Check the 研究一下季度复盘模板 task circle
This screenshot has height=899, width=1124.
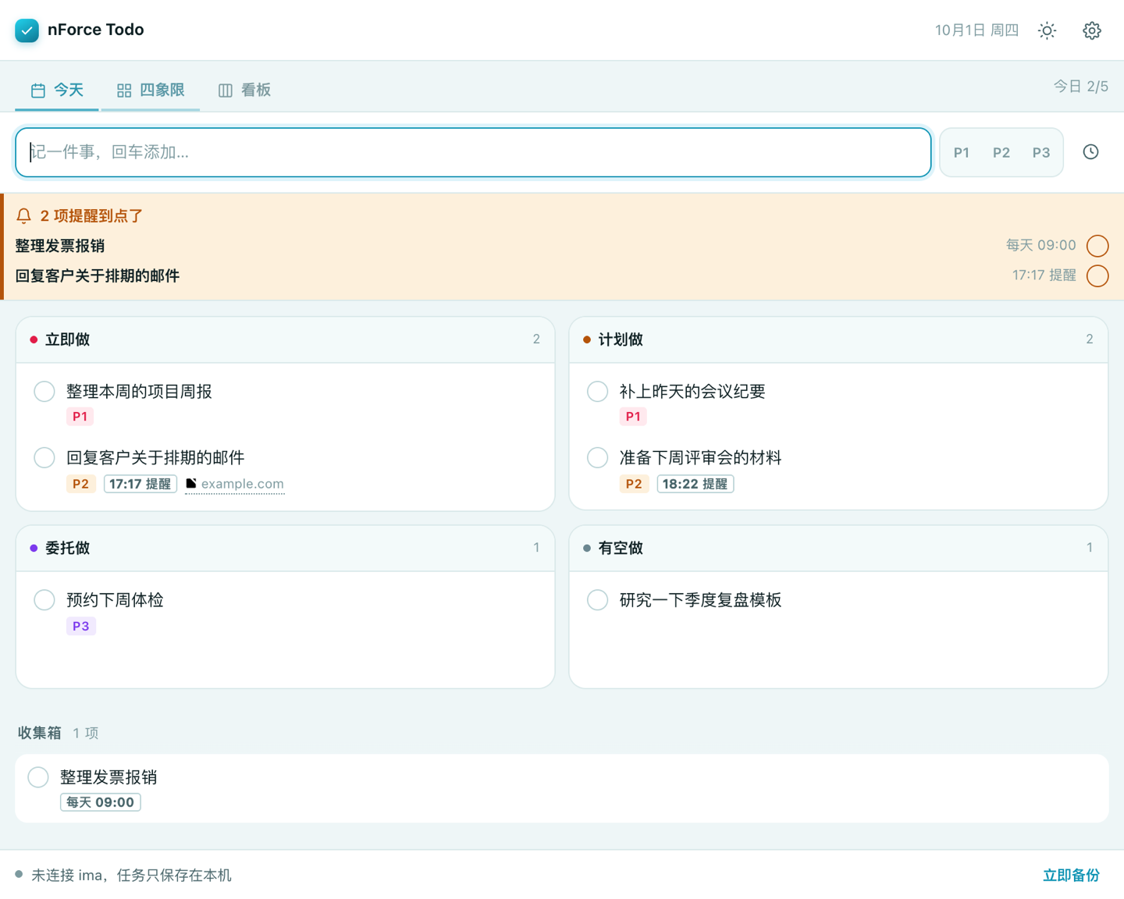(x=598, y=599)
